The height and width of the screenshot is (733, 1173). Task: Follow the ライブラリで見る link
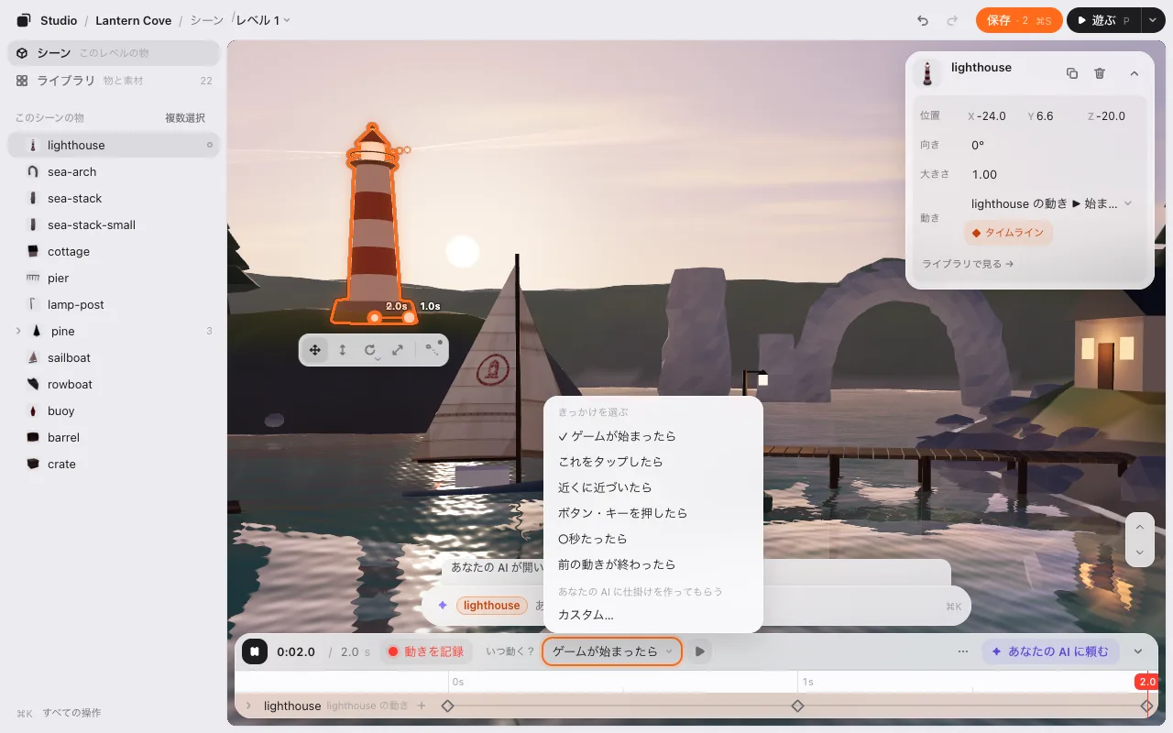click(968, 264)
